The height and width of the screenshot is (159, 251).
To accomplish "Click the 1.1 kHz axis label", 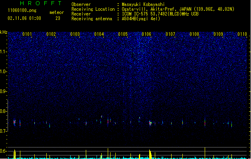I will 3,52.
